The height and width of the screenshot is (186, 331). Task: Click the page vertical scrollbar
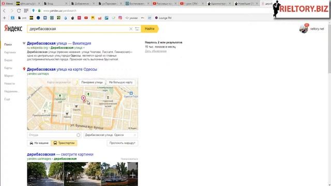[x=329, y=49]
